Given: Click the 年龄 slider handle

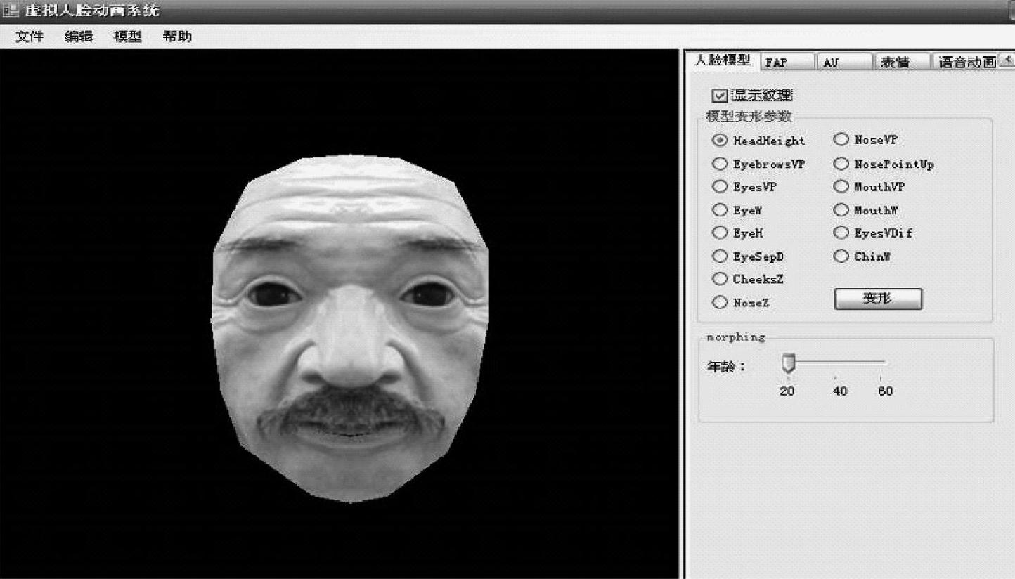Looking at the screenshot, I should pos(789,363).
